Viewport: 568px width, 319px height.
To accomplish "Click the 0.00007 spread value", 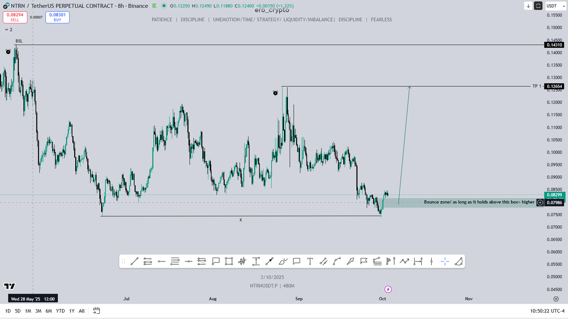I will click(35, 17).
